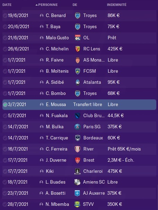
Task: Click person icon next to J. Duverne
Action: (42, 160)
